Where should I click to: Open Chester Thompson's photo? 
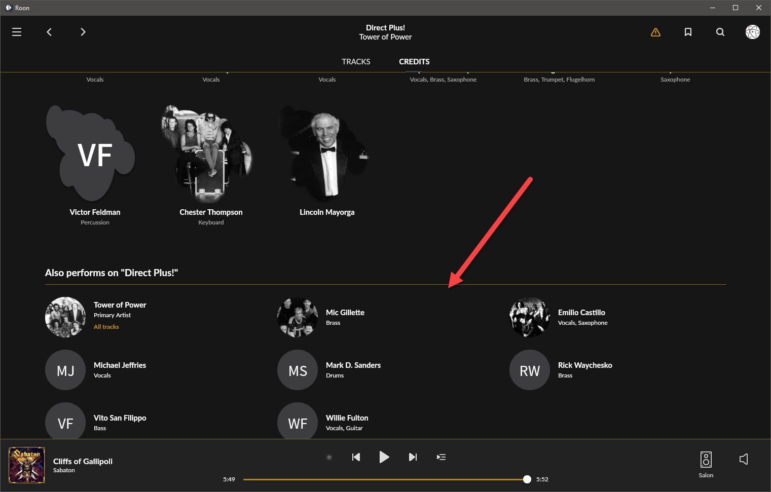click(207, 154)
